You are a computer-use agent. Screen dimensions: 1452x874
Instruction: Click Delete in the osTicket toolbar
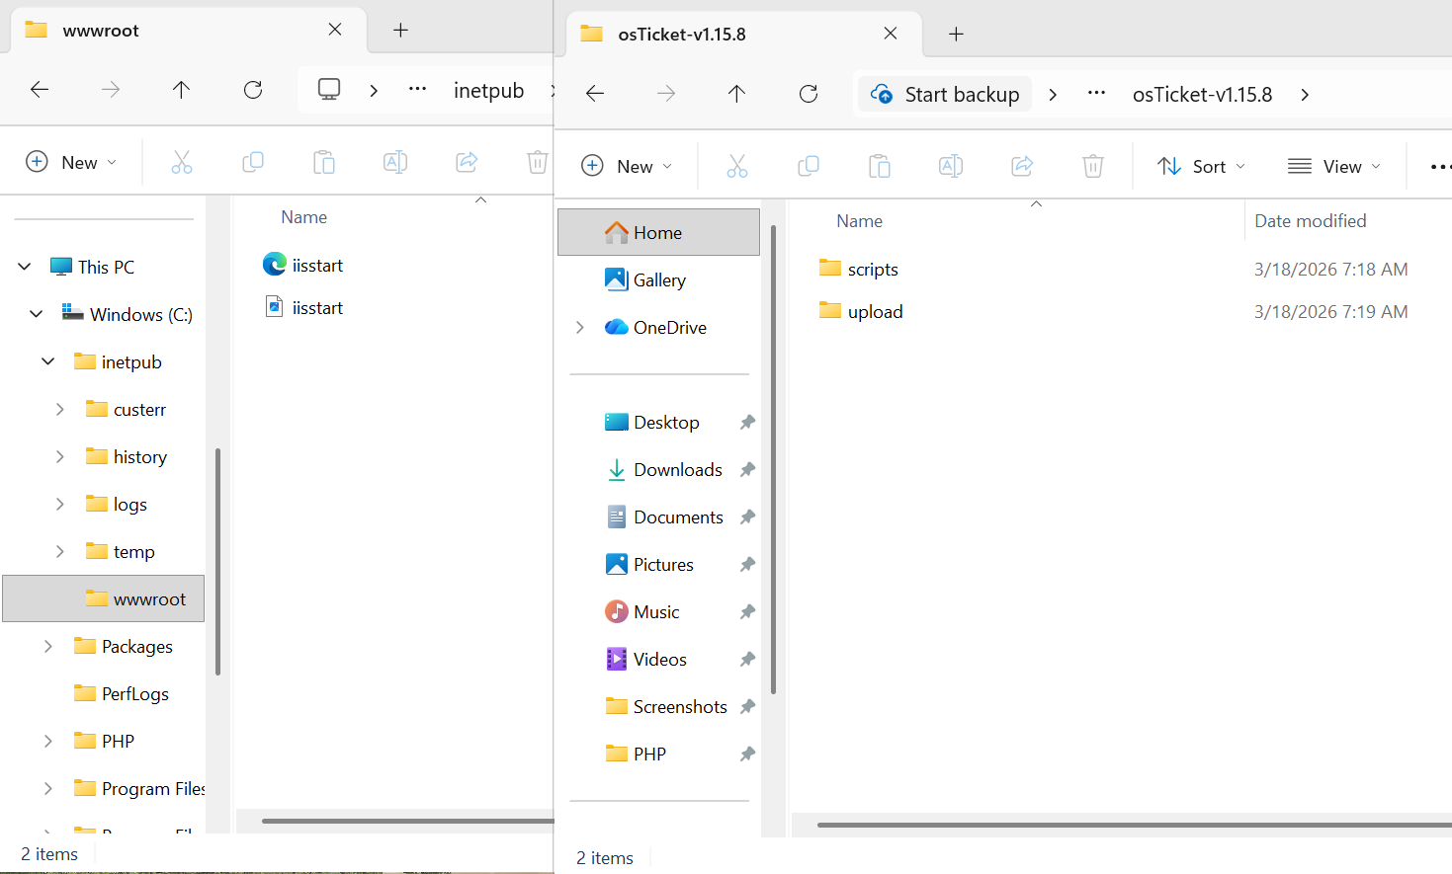coord(1093,166)
